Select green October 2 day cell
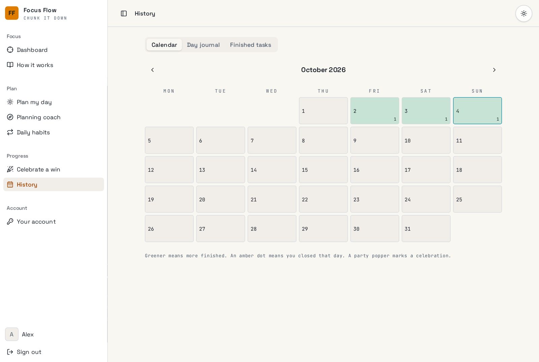Image resolution: width=539 pixels, height=362 pixels. tap(375, 111)
